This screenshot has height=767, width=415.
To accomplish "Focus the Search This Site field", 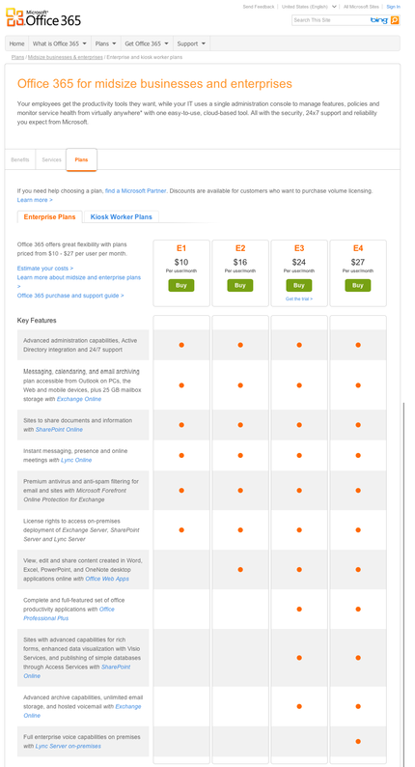I will [331, 20].
